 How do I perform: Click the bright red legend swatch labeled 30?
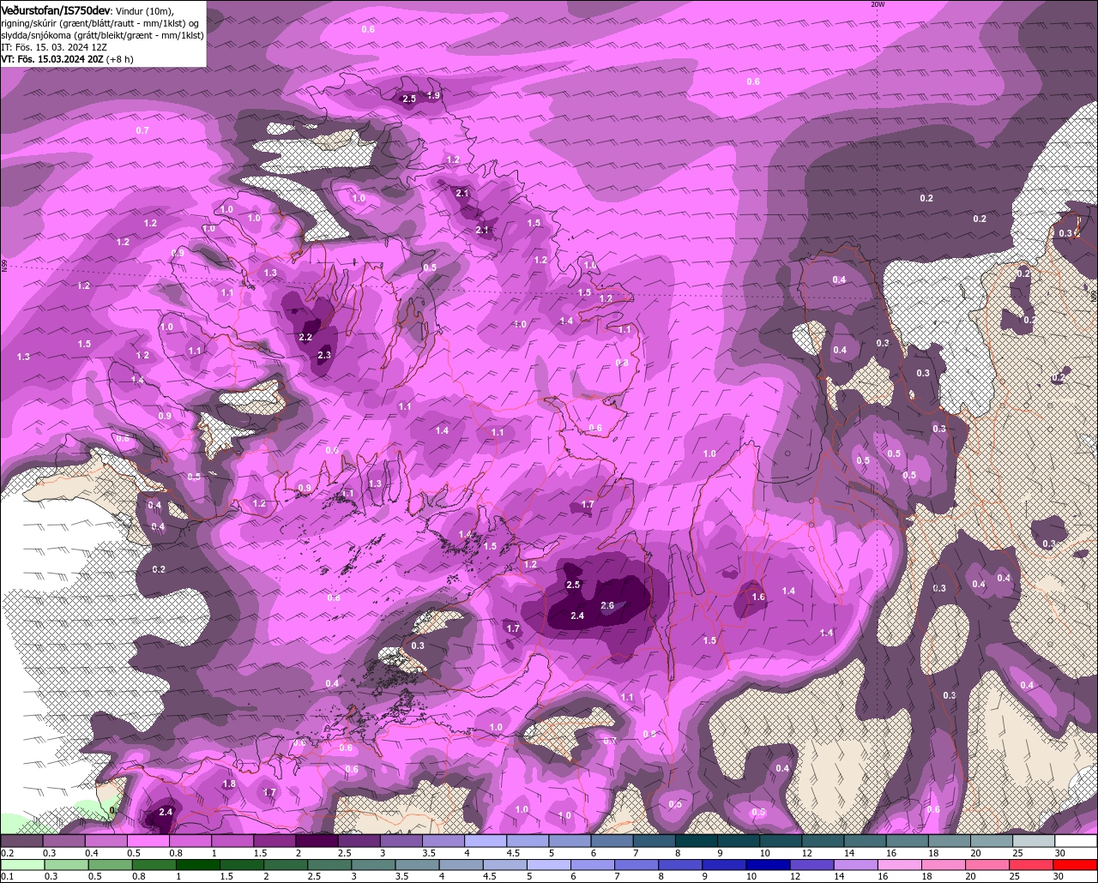point(1076,864)
